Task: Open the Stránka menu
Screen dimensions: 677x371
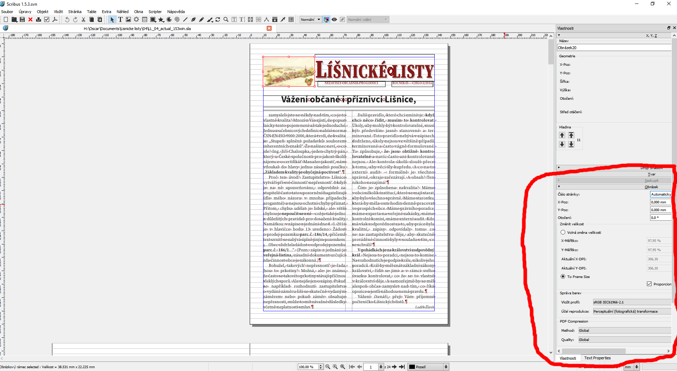Action: [x=75, y=12]
